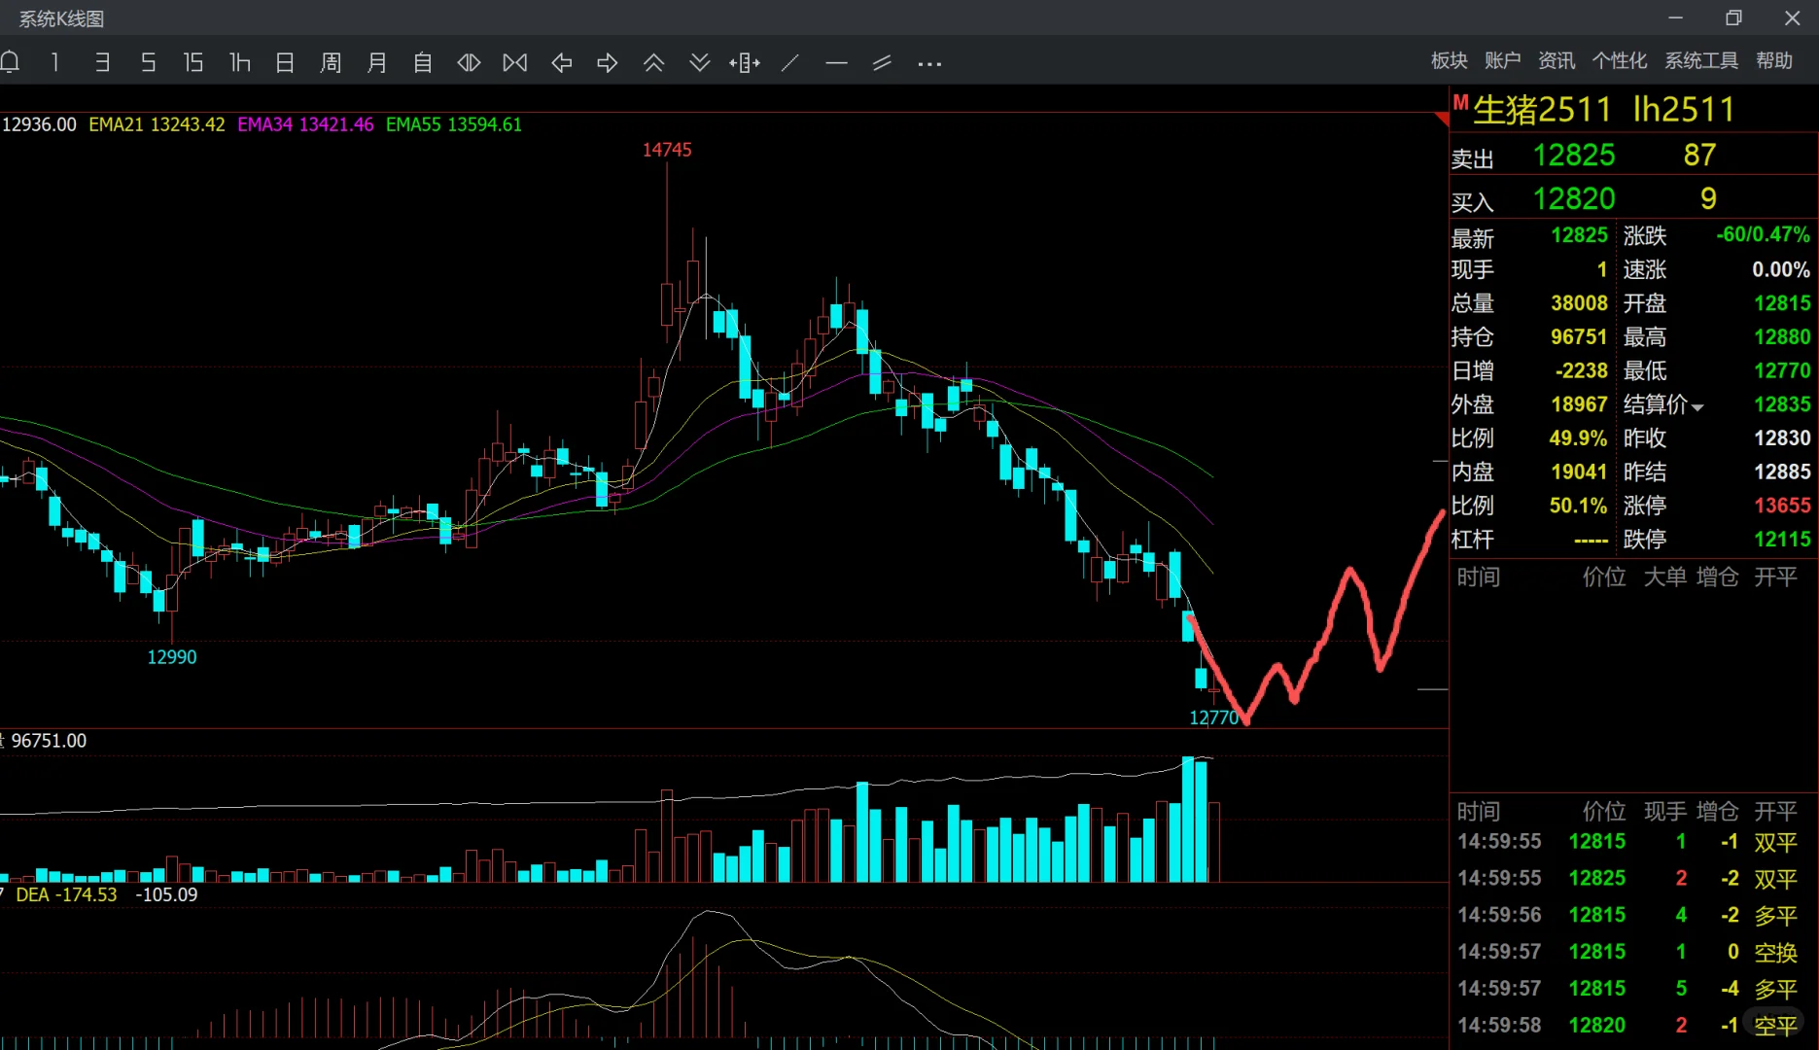Click the 持仓 value 96751
Image resolution: width=1819 pixels, height=1050 pixels.
click(1579, 337)
